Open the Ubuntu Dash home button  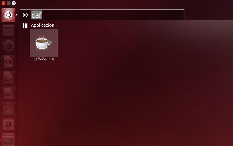pos(9,15)
